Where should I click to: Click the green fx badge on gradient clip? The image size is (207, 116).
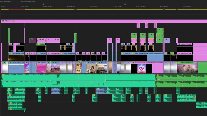(x=39, y=63)
